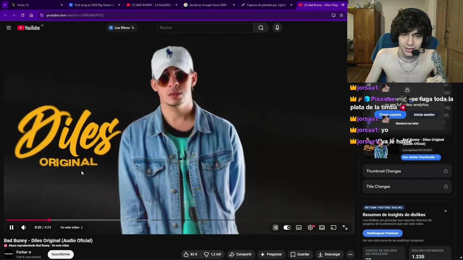Viewport: 463px width, 260px height.
Task: Start voice search with the microphone
Action: (x=277, y=28)
